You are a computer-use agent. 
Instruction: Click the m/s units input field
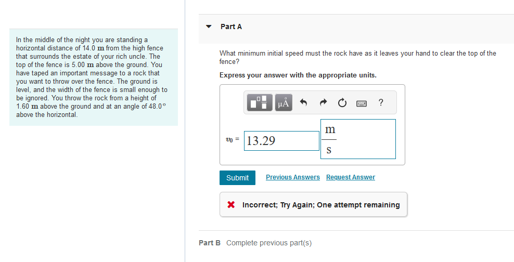(358, 139)
